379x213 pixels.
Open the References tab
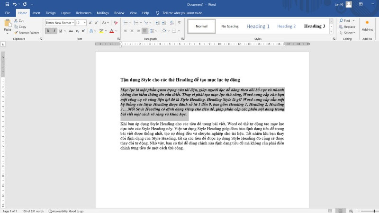83,13
